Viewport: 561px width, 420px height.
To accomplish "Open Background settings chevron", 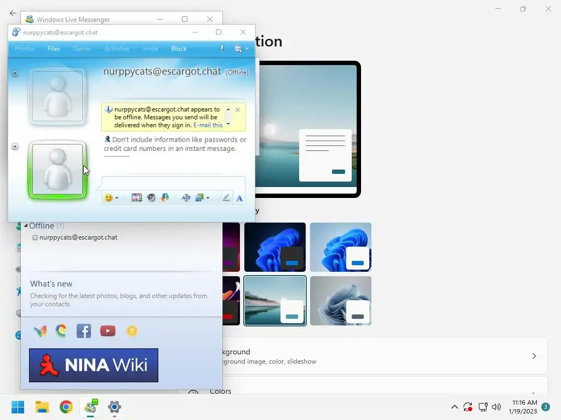I will click(534, 356).
